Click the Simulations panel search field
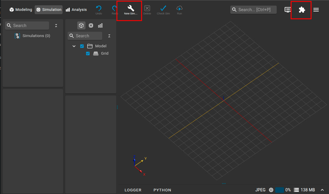Screen dimensions: 329x194 coord(27,26)
